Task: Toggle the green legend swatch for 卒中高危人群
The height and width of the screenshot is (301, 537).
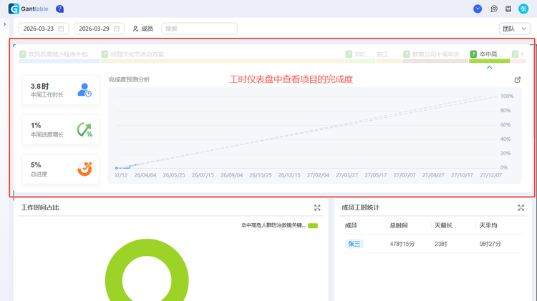Action: [313, 225]
